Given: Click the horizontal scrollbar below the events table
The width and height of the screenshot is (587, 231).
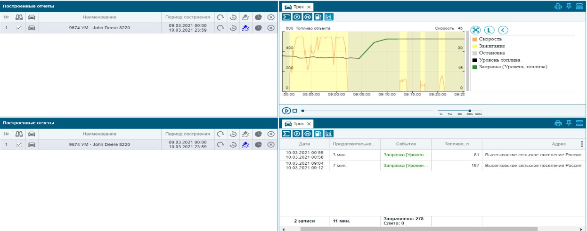Looking at the screenshot, I should (377, 229).
